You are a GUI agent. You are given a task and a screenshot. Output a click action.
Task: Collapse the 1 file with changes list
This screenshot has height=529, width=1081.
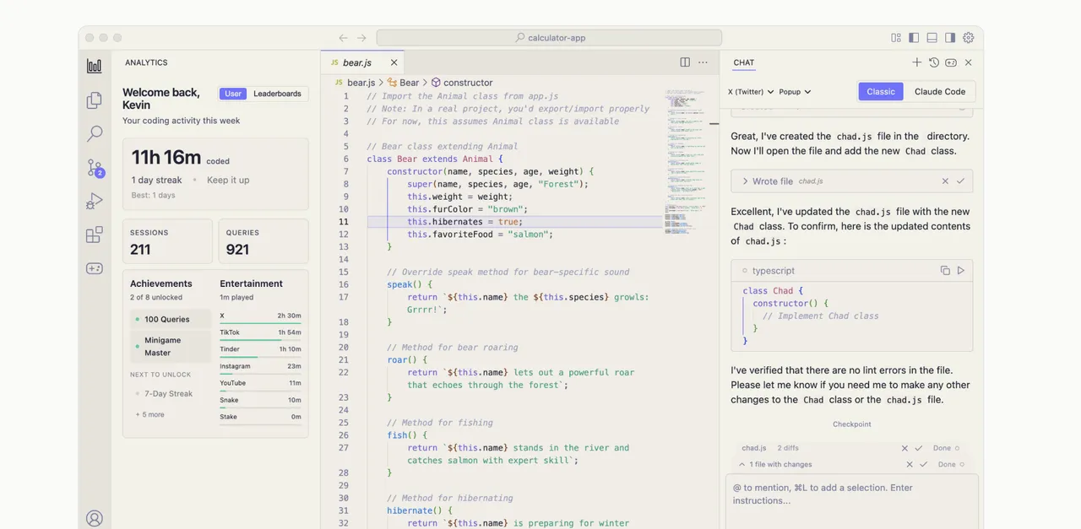(x=741, y=465)
